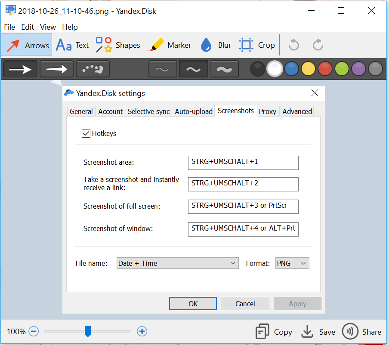This screenshot has height=345, width=389.
Task: Open the Auto-upload tab
Action: click(x=194, y=111)
